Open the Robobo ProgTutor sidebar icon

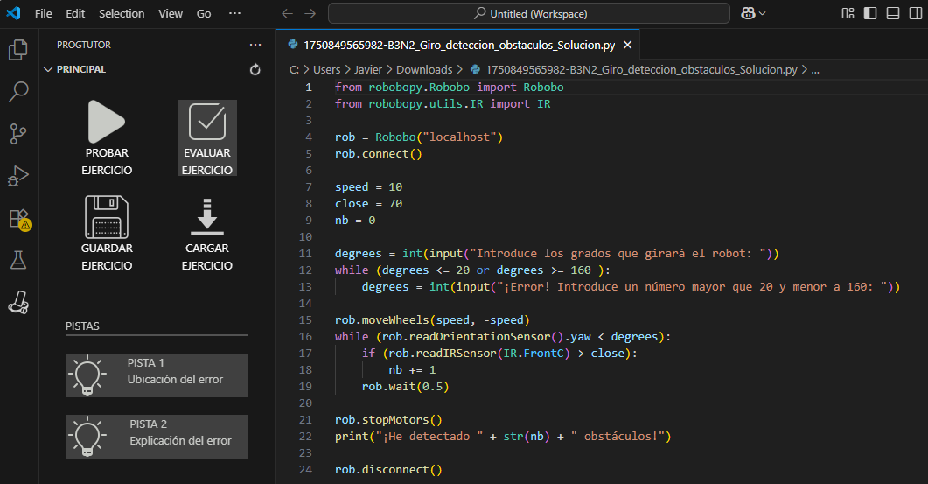(x=18, y=302)
